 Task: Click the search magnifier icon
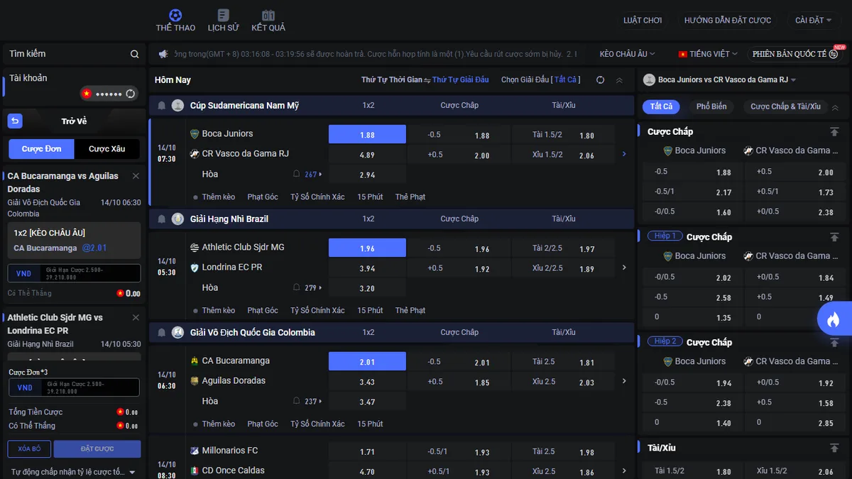point(135,54)
